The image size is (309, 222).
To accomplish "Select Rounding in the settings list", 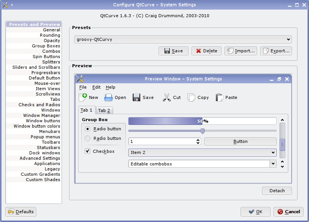I will coord(34,35).
